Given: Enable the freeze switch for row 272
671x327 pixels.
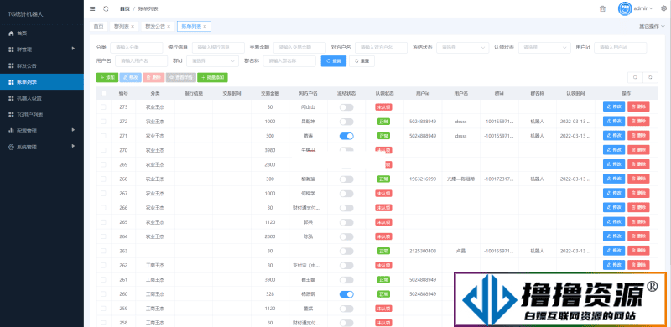Looking at the screenshot, I should tap(346, 122).
